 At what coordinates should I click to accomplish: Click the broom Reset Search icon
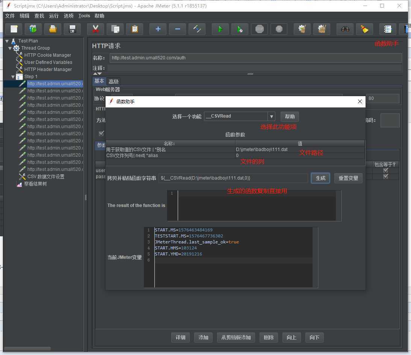364,29
